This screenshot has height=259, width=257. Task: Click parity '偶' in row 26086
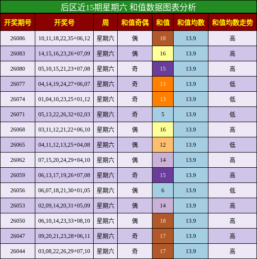(x=135, y=38)
